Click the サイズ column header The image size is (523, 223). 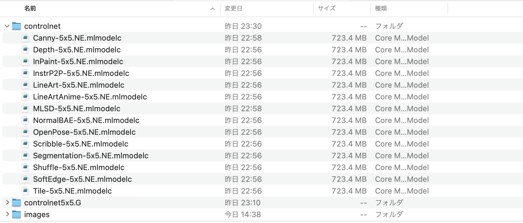pos(325,9)
